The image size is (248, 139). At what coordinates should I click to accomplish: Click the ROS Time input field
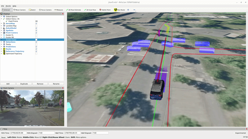(x=18, y=133)
